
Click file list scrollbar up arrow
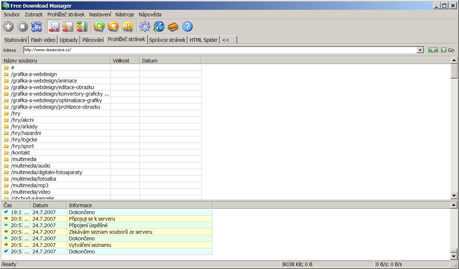pos(454,61)
